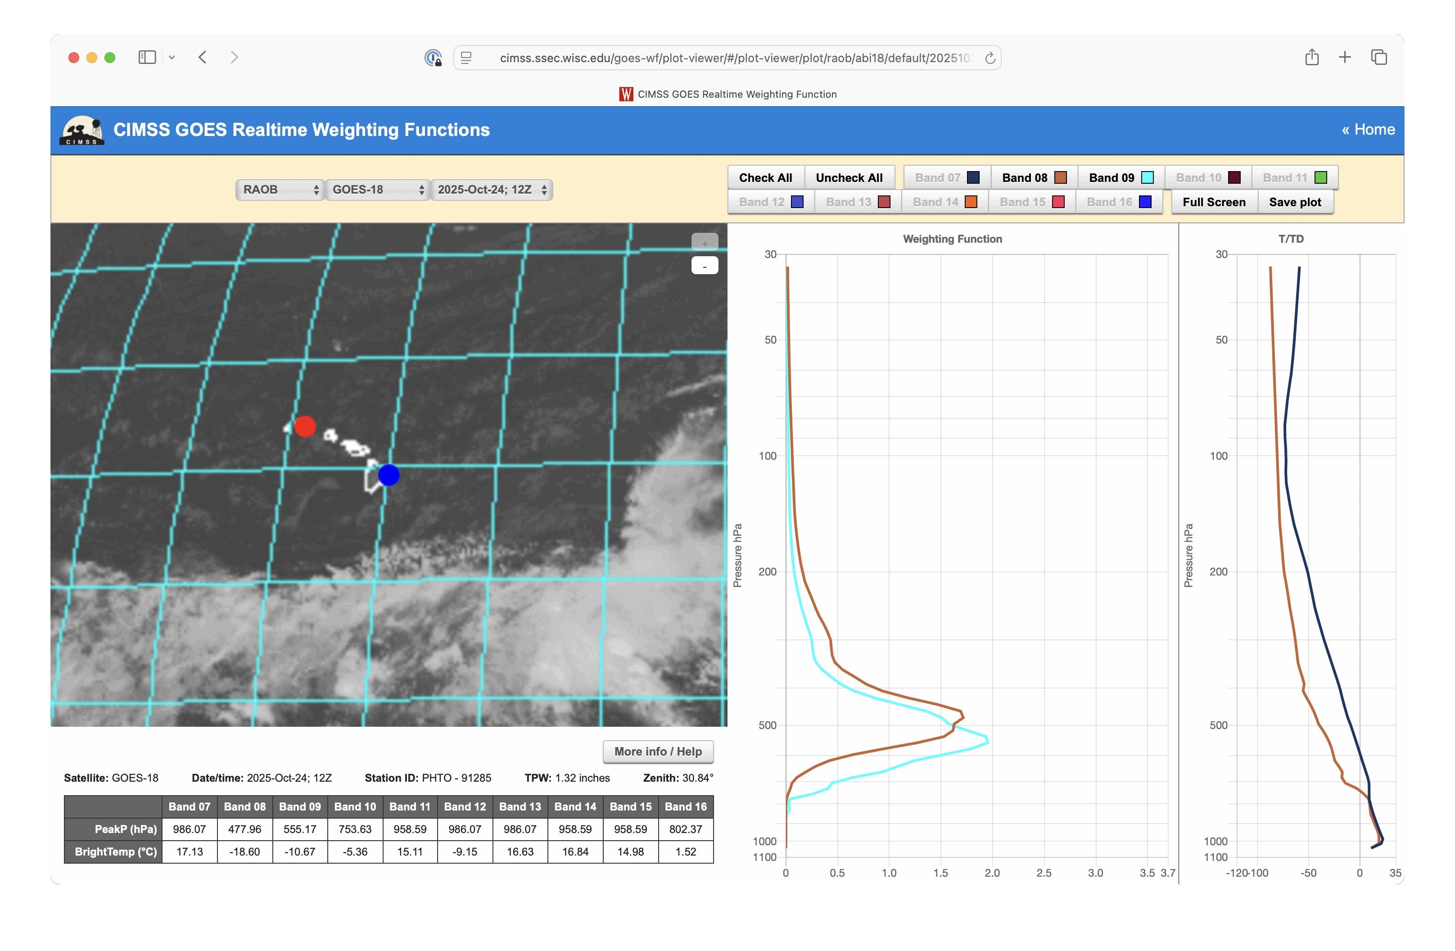Open the RAOB source dropdown

pos(280,190)
